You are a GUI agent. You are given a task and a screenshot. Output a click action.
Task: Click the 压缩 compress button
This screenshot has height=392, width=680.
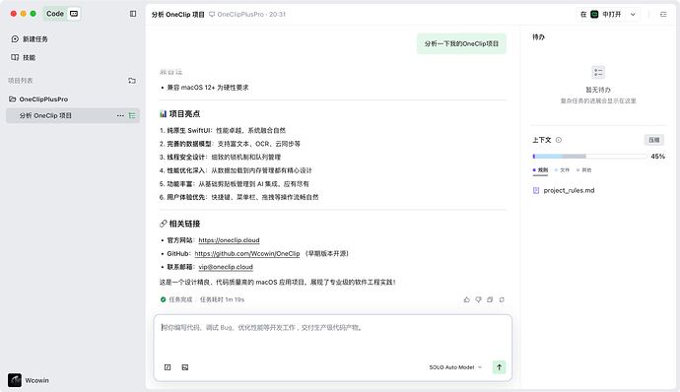pos(654,140)
